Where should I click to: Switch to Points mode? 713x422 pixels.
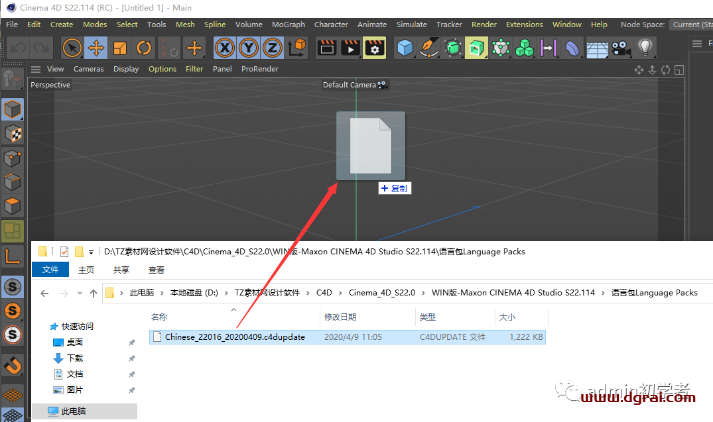click(13, 158)
